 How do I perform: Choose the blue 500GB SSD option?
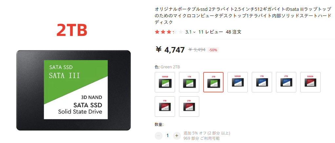tap(238, 82)
